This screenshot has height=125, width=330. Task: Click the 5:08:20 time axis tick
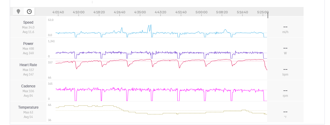(222, 12)
